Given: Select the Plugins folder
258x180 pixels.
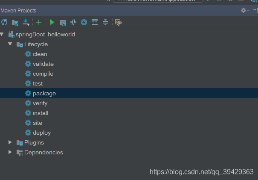Looking at the screenshot, I should pyautogui.click(x=34, y=142).
